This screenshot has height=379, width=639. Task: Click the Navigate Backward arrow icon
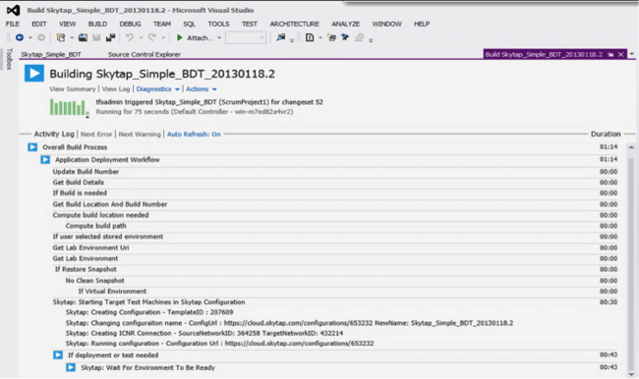(x=19, y=37)
